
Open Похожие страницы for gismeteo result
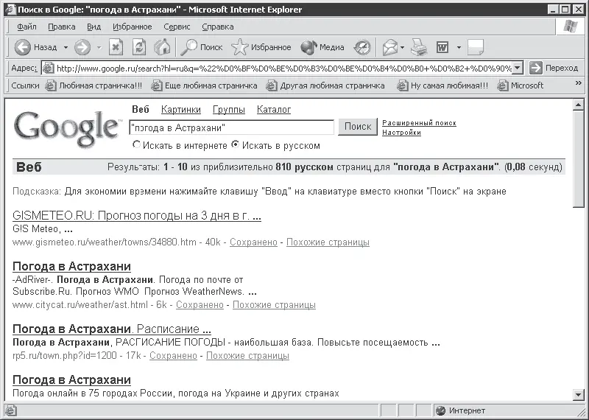tap(328, 242)
